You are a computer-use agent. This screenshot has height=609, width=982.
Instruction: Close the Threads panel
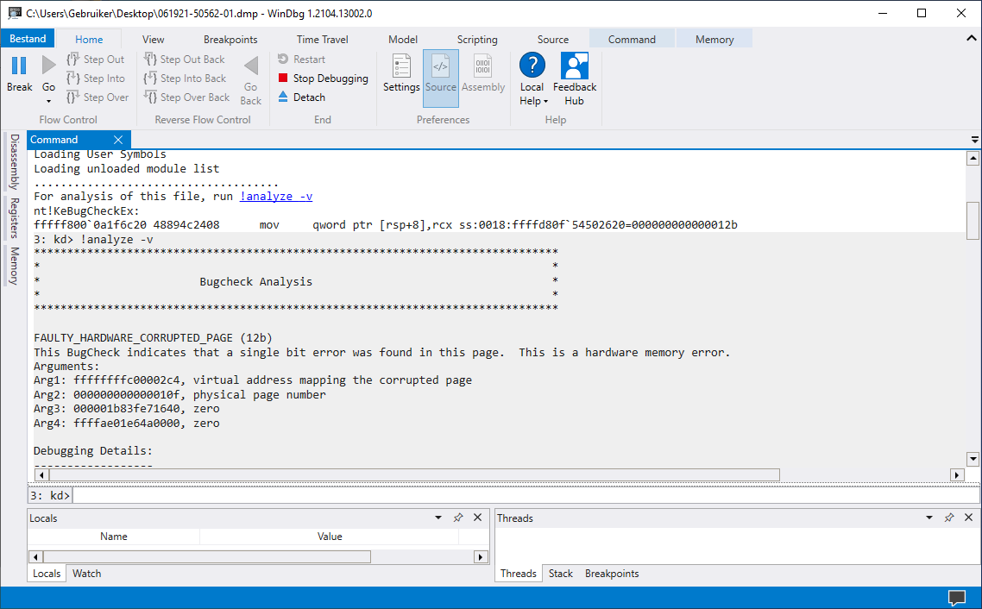click(x=969, y=518)
